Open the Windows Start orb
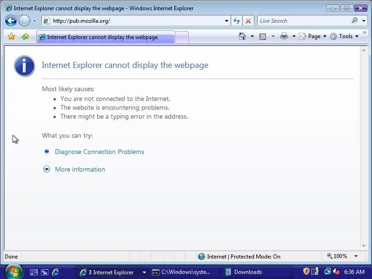The image size is (372, 279). tap(14, 272)
